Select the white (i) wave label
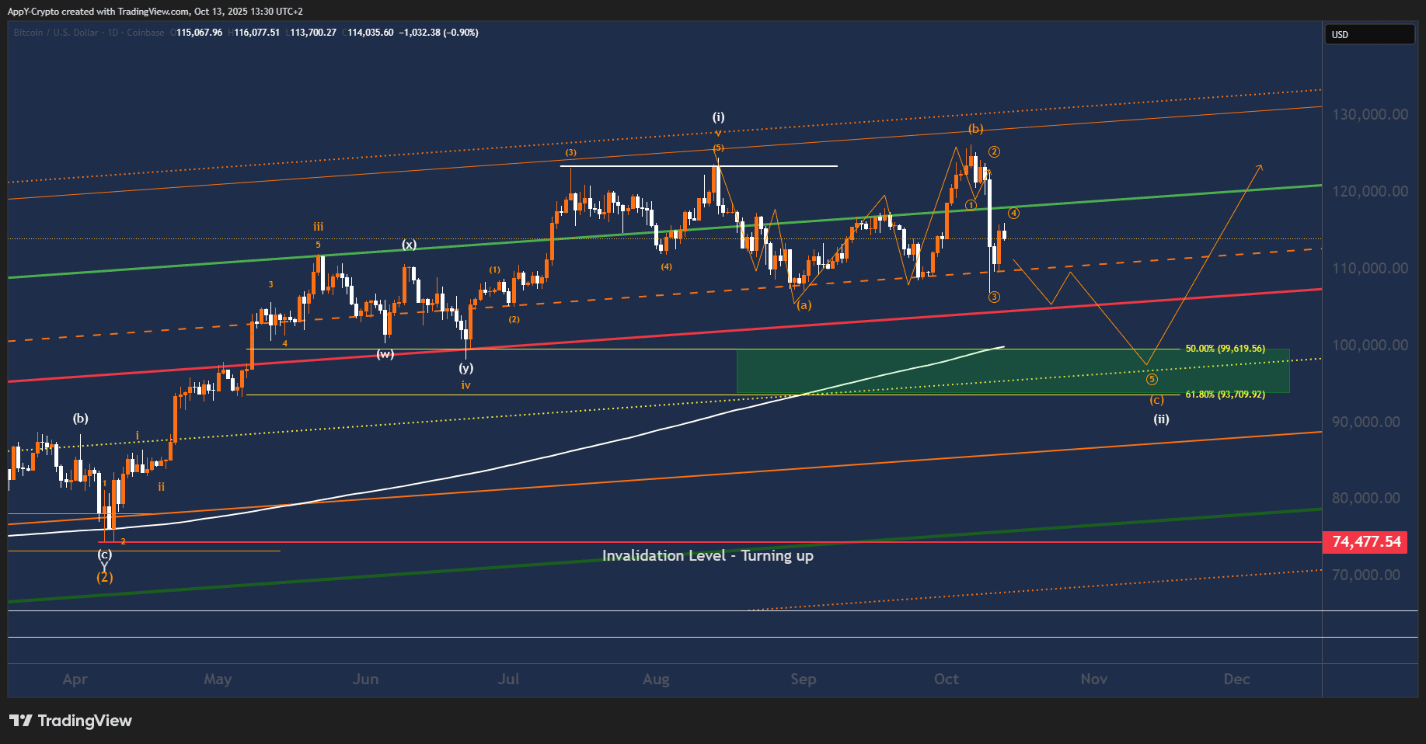 [718, 117]
